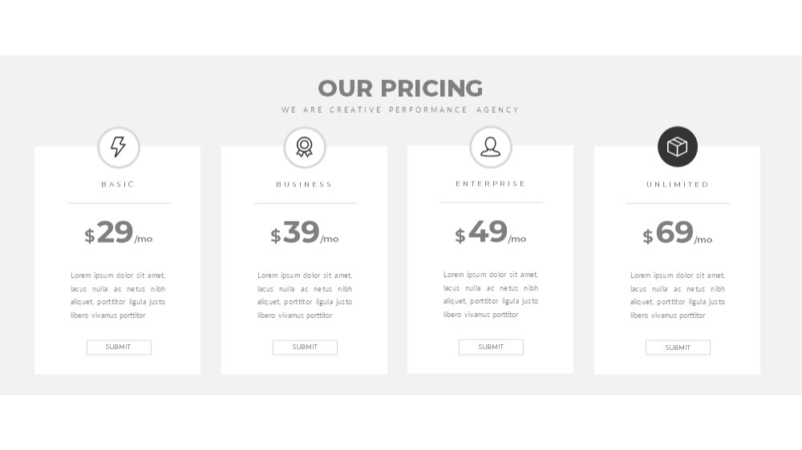Screen dimensions: 802x450
Task: Select the ENTERPRISE plan title
Action: point(491,184)
